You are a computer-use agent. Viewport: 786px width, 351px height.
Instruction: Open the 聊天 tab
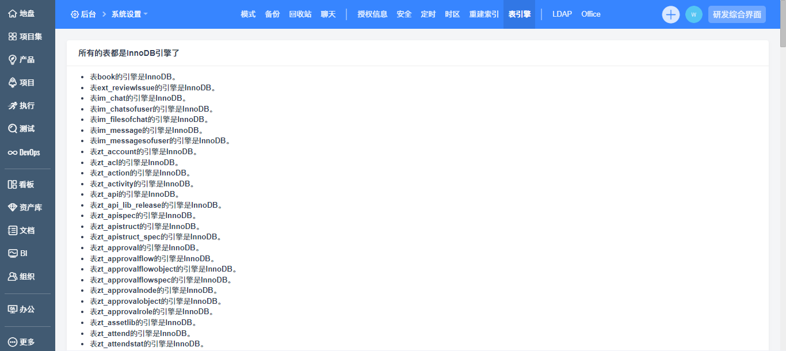tap(328, 14)
